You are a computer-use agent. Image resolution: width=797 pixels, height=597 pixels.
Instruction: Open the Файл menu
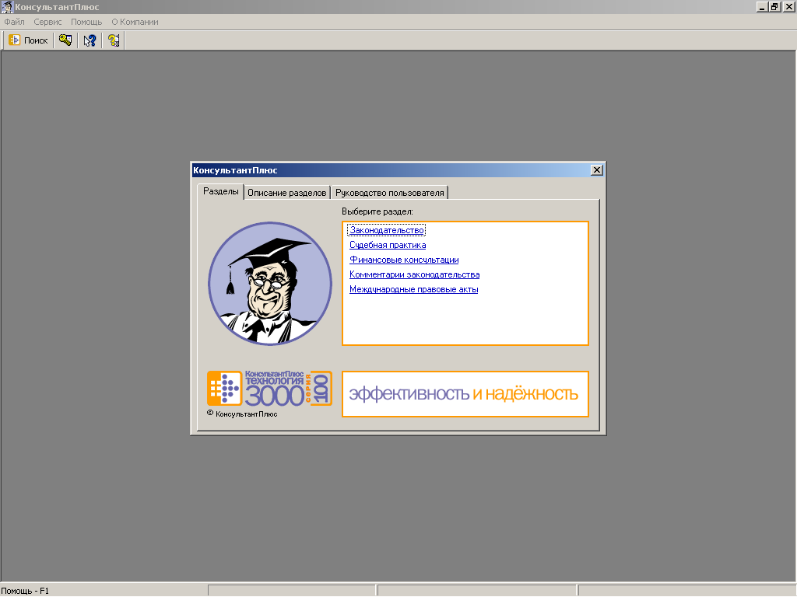coord(14,22)
